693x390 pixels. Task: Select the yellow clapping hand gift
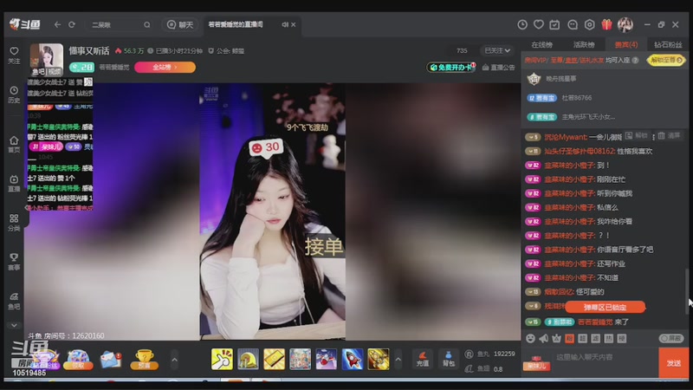[x=222, y=359]
